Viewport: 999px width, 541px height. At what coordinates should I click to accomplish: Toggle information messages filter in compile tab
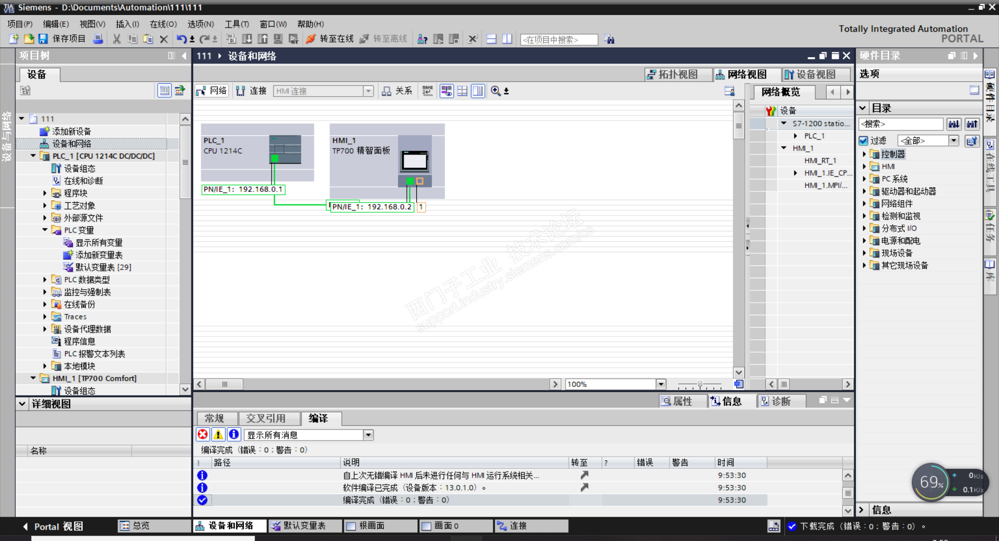coord(234,435)
